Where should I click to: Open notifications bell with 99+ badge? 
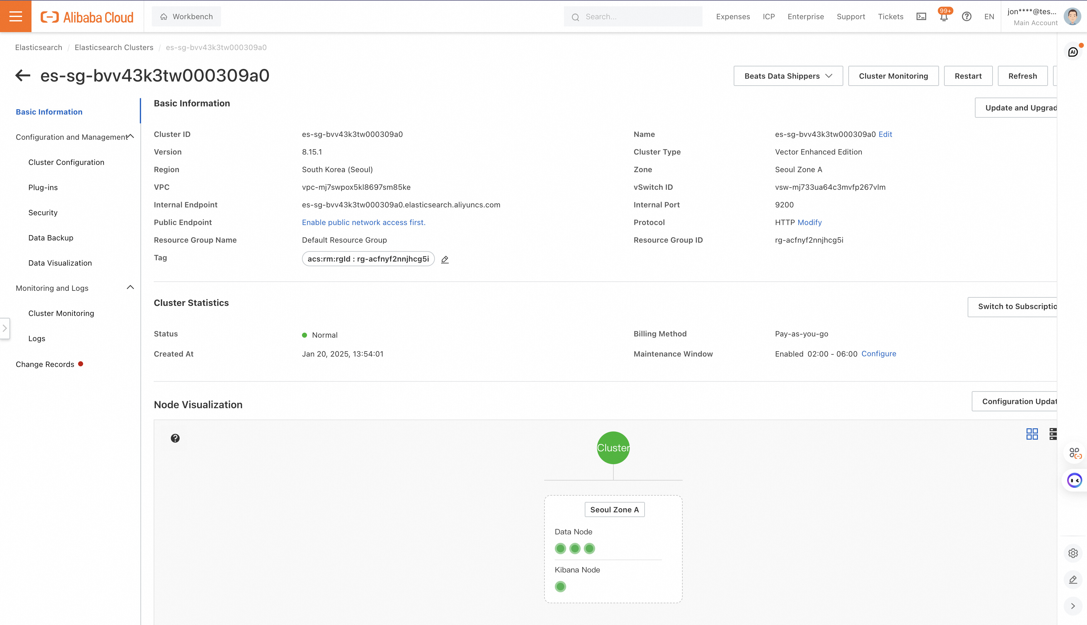(943, 17)
